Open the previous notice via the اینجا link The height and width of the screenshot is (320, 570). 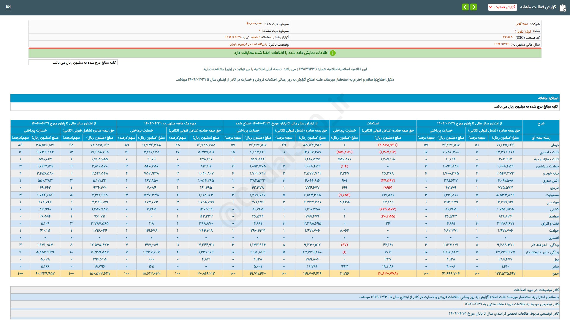pos(229,69)
